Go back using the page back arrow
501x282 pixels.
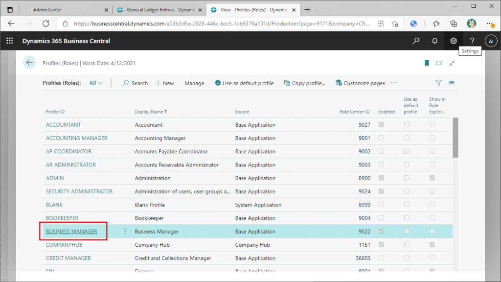[x=29, y=63]
